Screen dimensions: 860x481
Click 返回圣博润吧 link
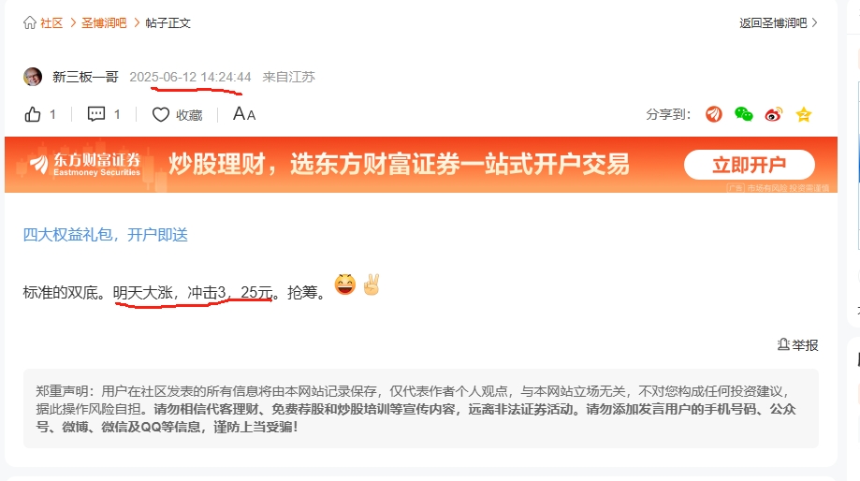[773, 23]
